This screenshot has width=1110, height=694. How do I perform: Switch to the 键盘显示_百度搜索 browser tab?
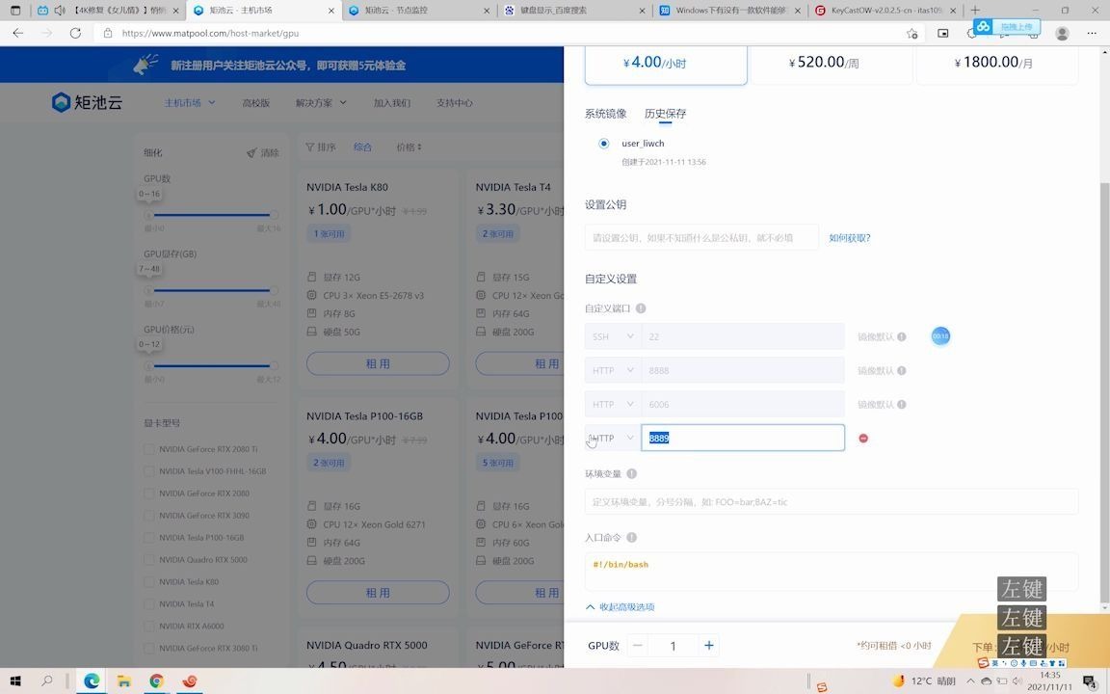573,10
